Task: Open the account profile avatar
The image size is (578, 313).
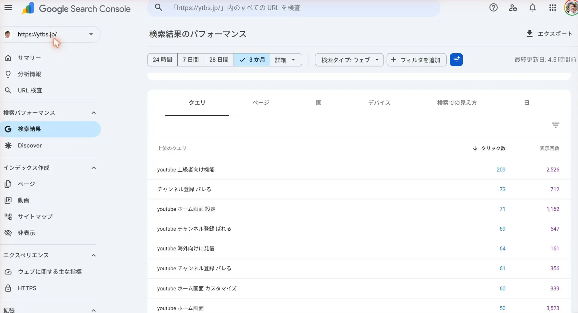Action: tap(571, 8)
